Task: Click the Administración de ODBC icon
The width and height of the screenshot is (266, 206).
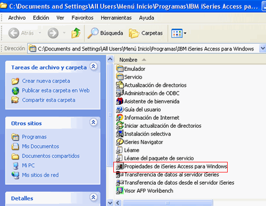Action: pyautogui.click(x=120, y=93)
